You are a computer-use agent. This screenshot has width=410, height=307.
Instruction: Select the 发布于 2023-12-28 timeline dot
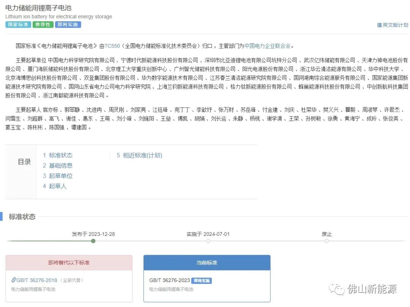pos(93,241)
